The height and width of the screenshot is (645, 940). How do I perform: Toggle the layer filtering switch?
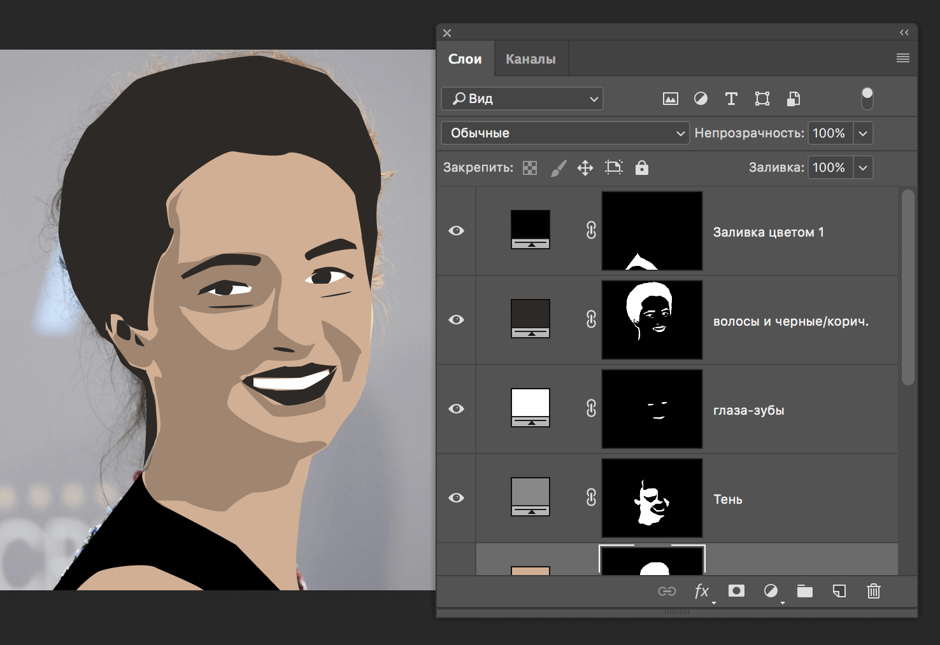click(867, 98)
